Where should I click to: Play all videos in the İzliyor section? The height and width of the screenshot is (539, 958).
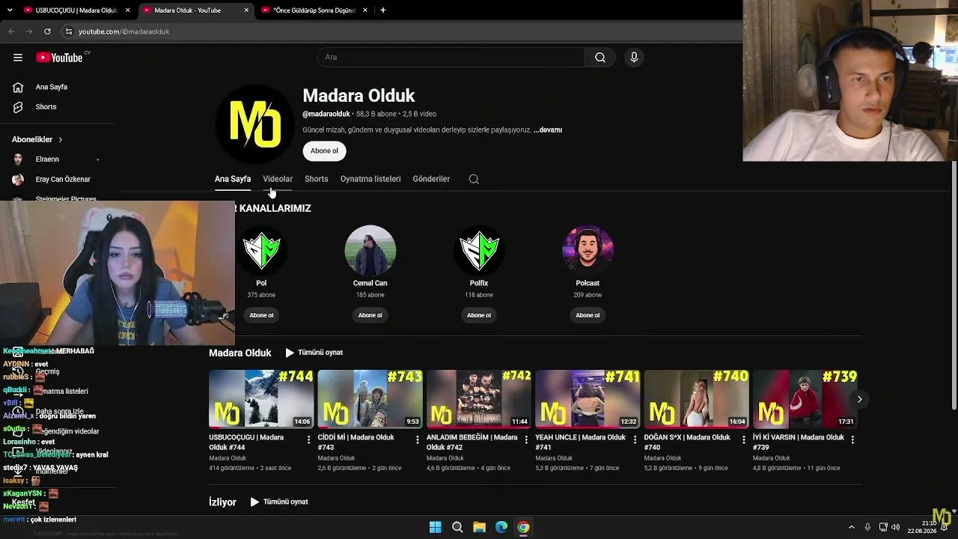(x=279, y=502)
